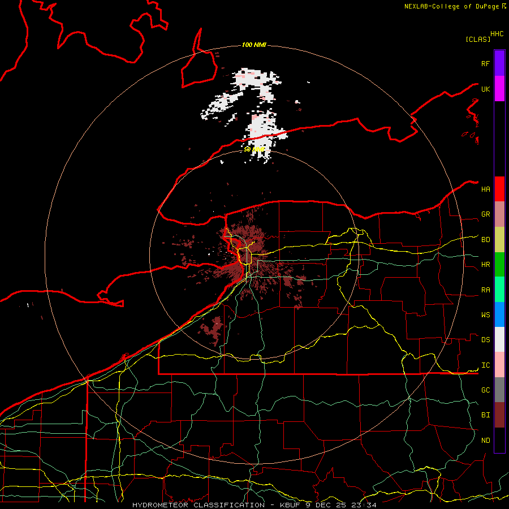Click the WS legend label
509x509 pixels.
tap(485, 315)
